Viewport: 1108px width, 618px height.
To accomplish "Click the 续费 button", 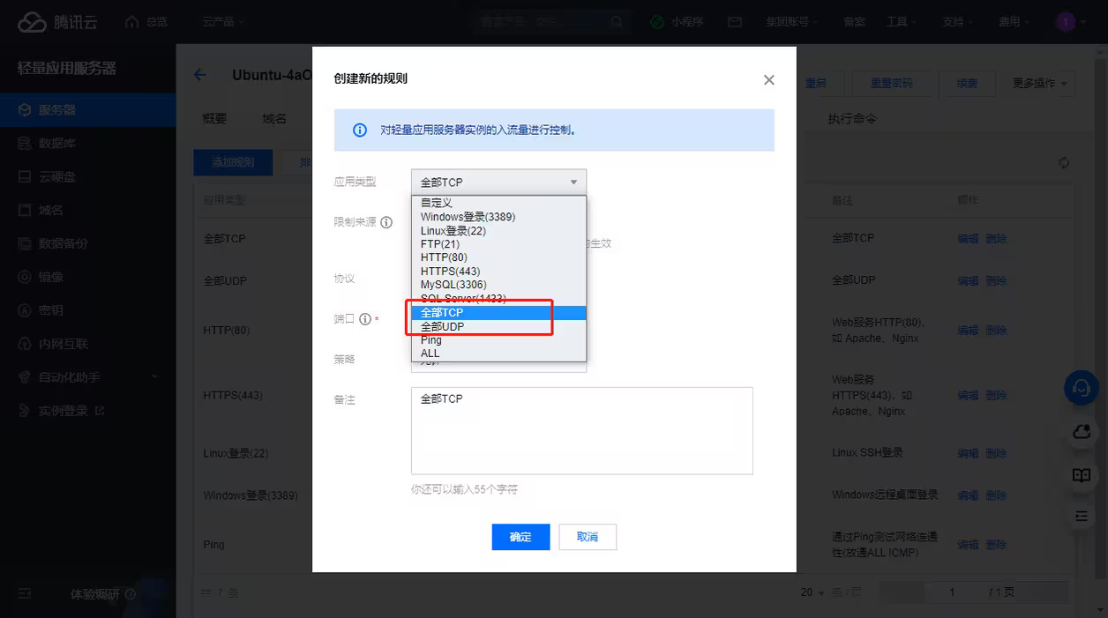I will pyautogui.click(x=967, y=84).
